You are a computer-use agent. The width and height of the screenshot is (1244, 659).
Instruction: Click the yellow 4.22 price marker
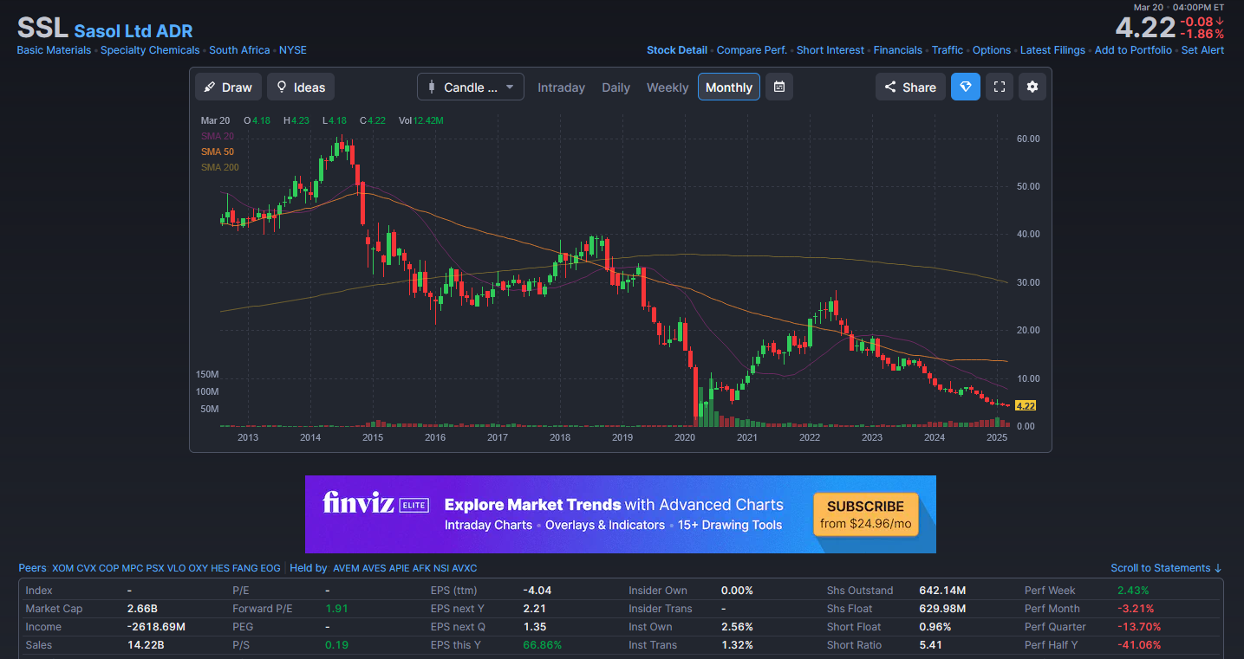tap(1025, 405)
